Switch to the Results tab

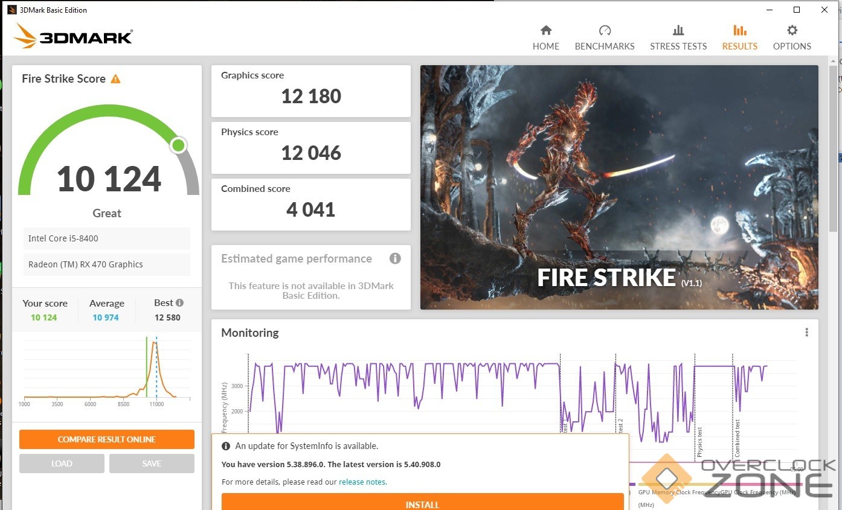coord(739,37)
